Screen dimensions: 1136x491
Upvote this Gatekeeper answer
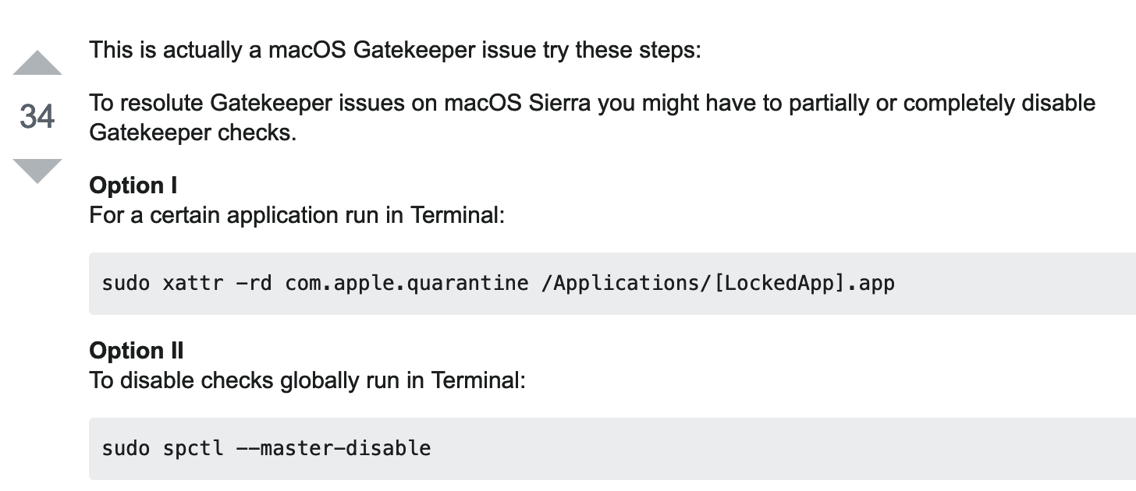pos(37,64)
